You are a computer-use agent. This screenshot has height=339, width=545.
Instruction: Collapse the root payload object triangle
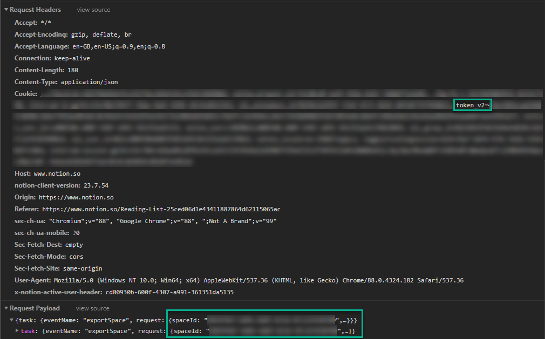pyautogui.click(x=11, y=321)
